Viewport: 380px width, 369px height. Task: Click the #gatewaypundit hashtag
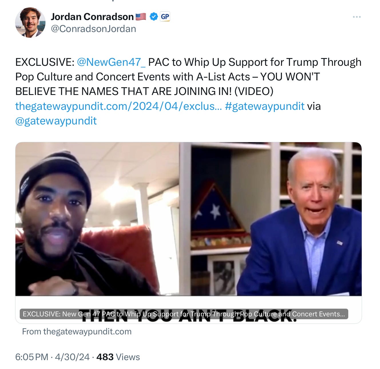point(264,106)
